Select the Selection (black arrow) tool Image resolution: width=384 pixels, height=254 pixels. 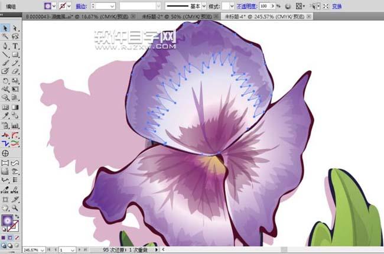[5, 28]
